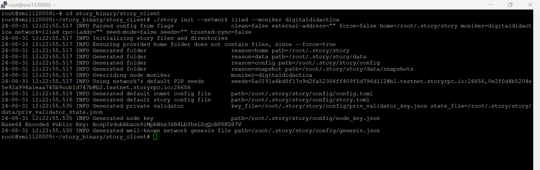Click the moniker=digitaldidactica value
Screen dimensions: 540x170
(271, 76)
